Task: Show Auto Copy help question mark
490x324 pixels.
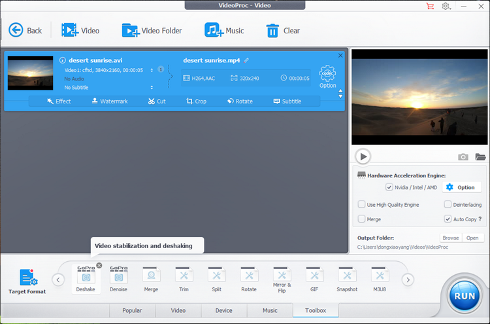Action: click(x=480, y=219)
